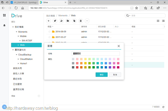Screen dimensions: 168x111
Task: Select the SM-A720F tree item
Action: (27, 41)
